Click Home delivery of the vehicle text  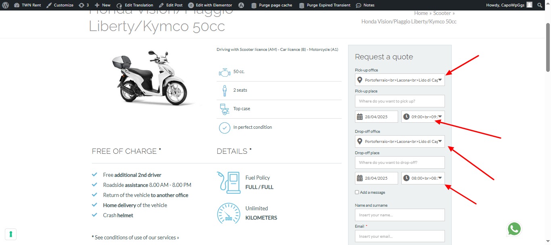click(135, 205)
